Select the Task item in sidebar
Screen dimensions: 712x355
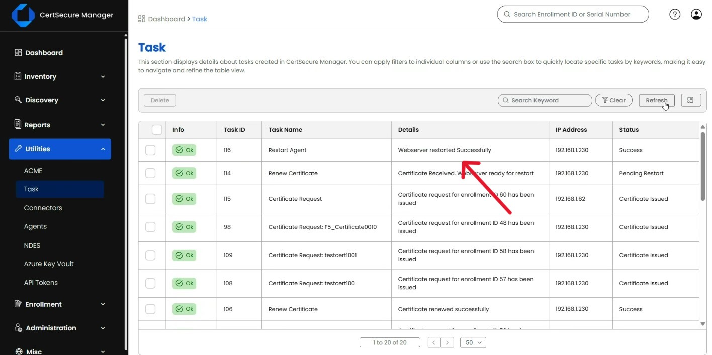59,189
